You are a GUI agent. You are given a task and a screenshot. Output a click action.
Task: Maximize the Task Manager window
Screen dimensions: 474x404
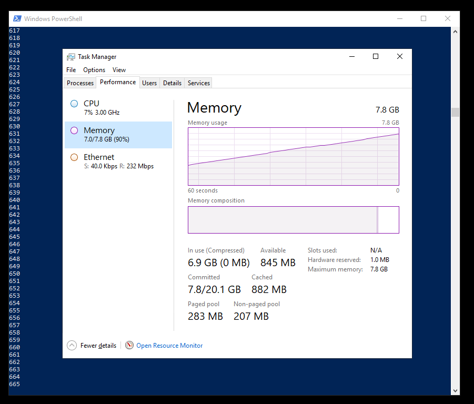376,56
